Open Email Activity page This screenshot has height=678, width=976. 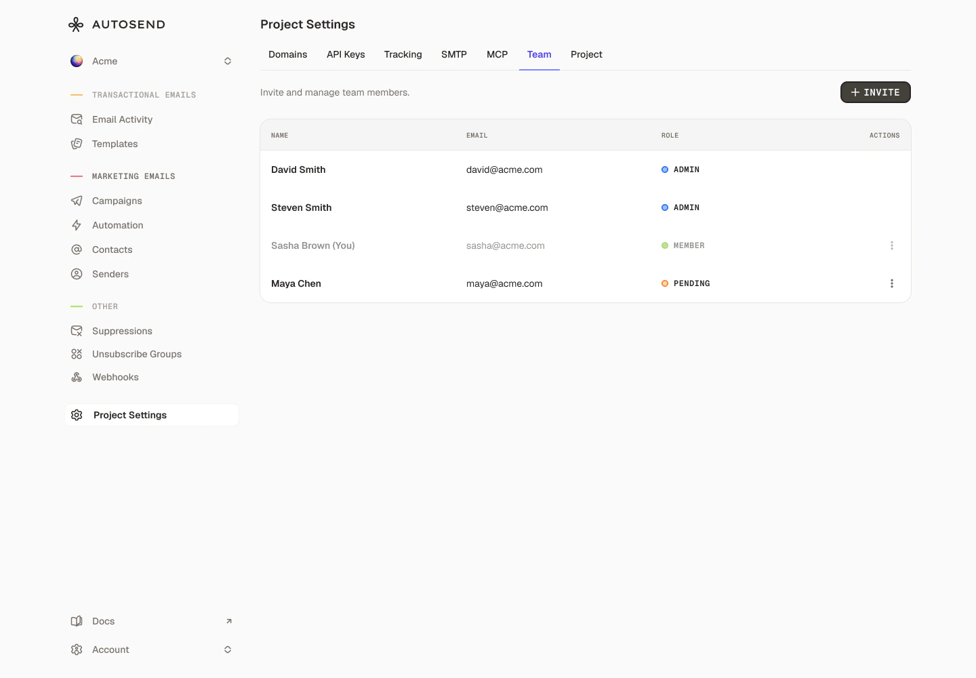[x=123, y=119]
